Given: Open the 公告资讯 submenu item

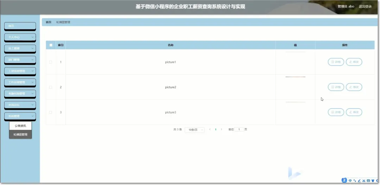Looking at the screenshot, I should (20, 126).
